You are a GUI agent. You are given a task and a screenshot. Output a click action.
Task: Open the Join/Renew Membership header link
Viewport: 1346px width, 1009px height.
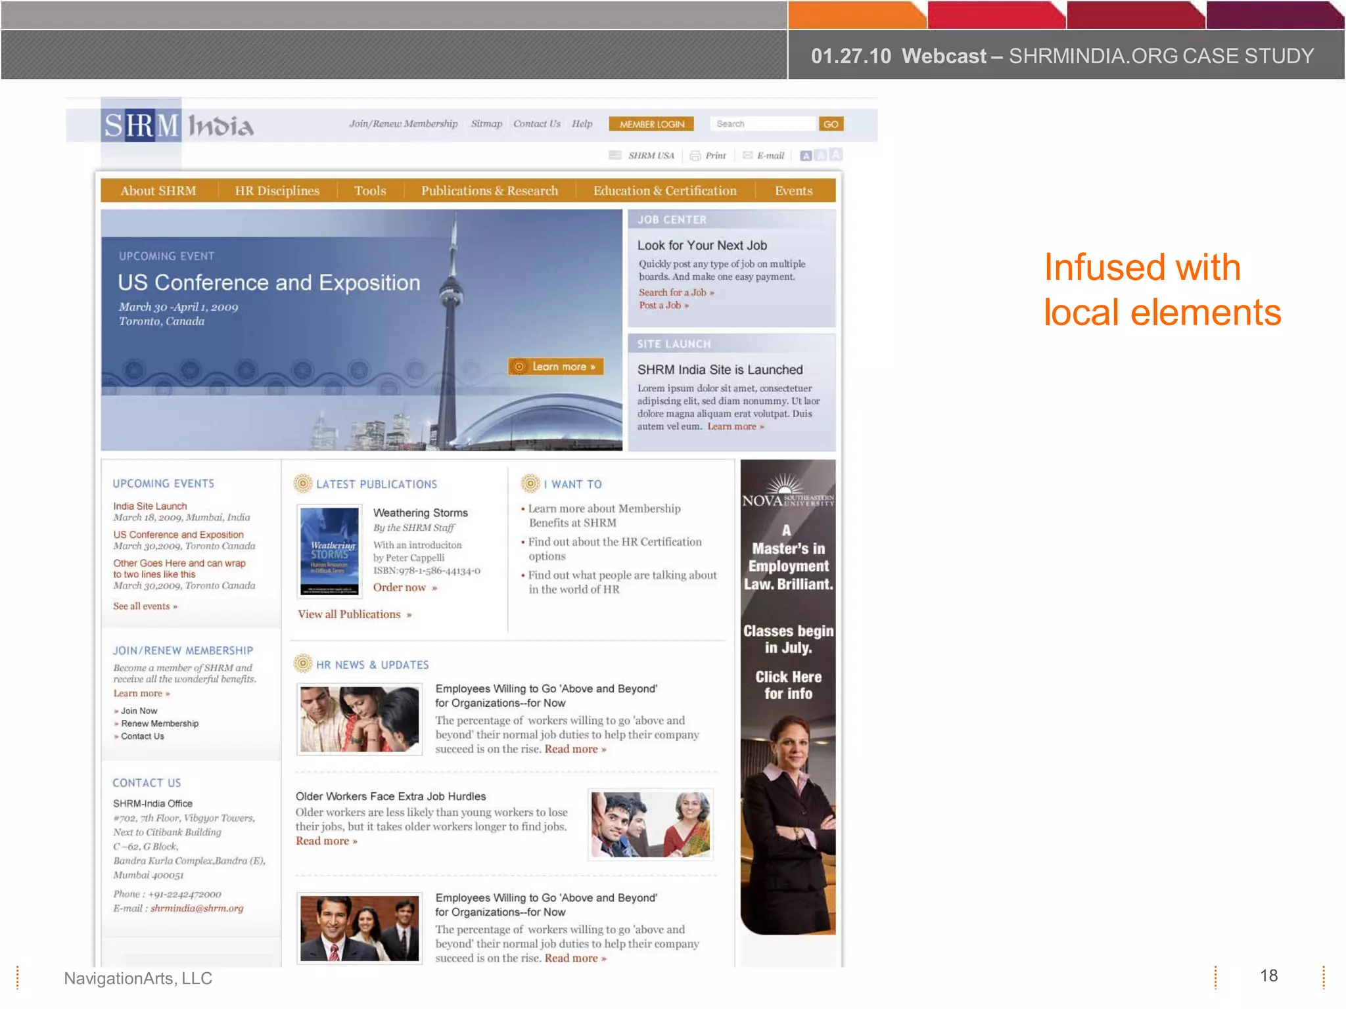pyautogui.click(x=404, y=123)
